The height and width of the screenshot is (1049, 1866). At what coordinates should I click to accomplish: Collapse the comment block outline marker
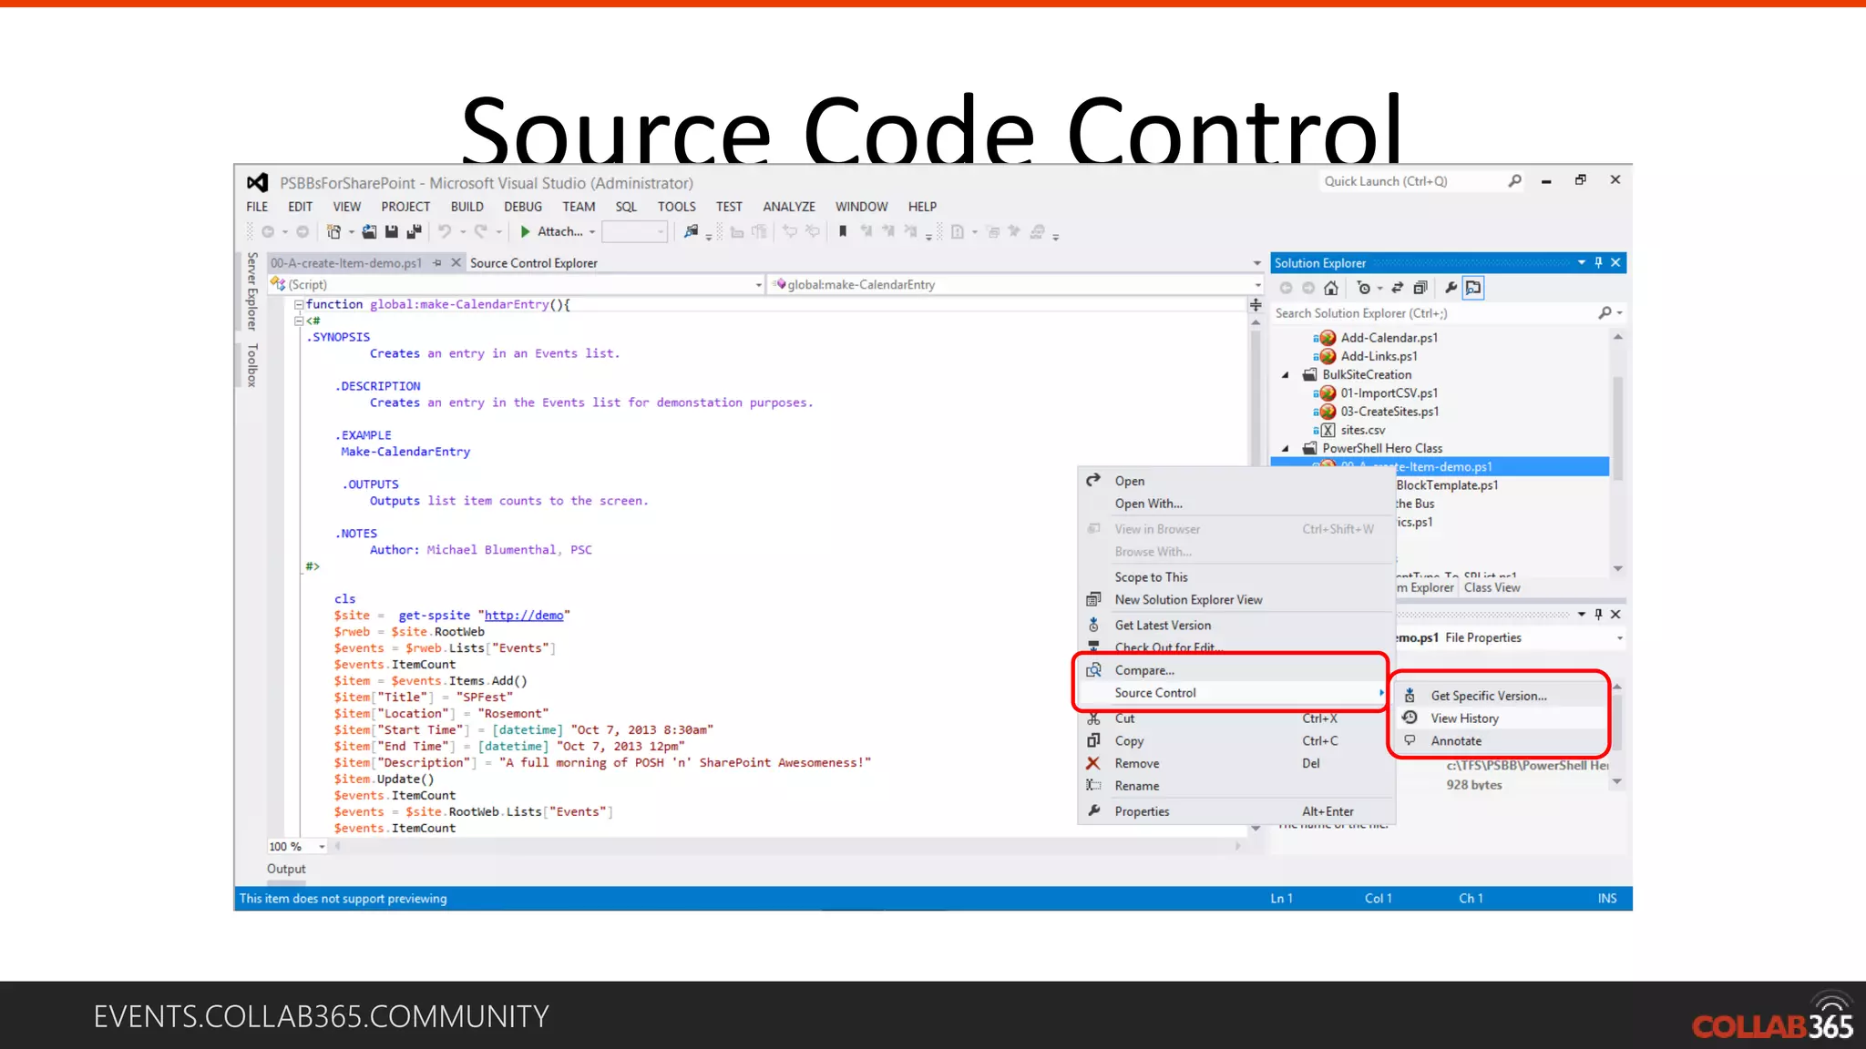[298, 321]
